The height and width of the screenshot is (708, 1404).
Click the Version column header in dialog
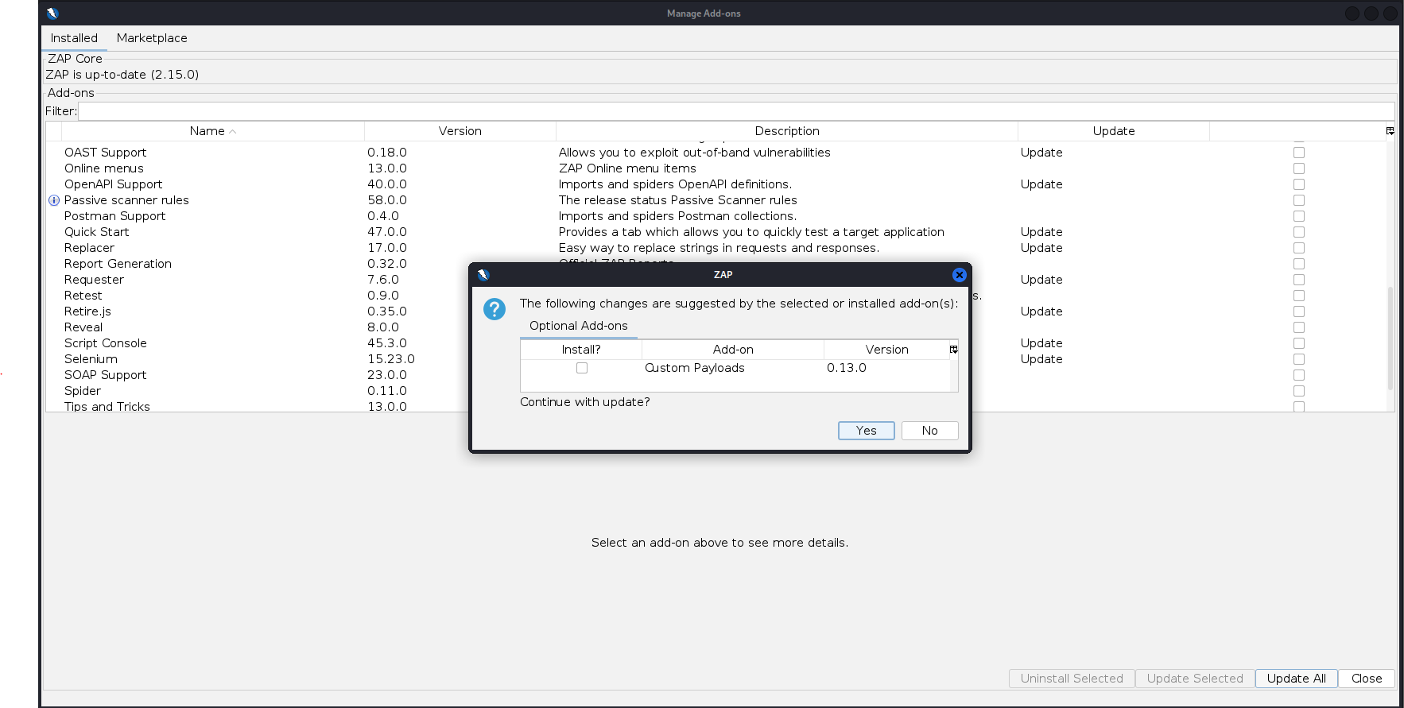(x=886, y=350)
